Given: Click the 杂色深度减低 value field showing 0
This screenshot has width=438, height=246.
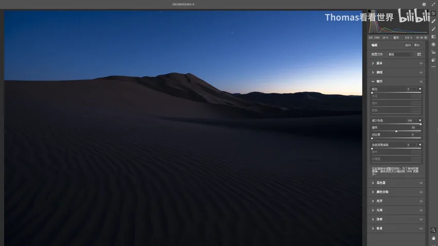Looking at the screenshot, I should (x=411, y=145).
